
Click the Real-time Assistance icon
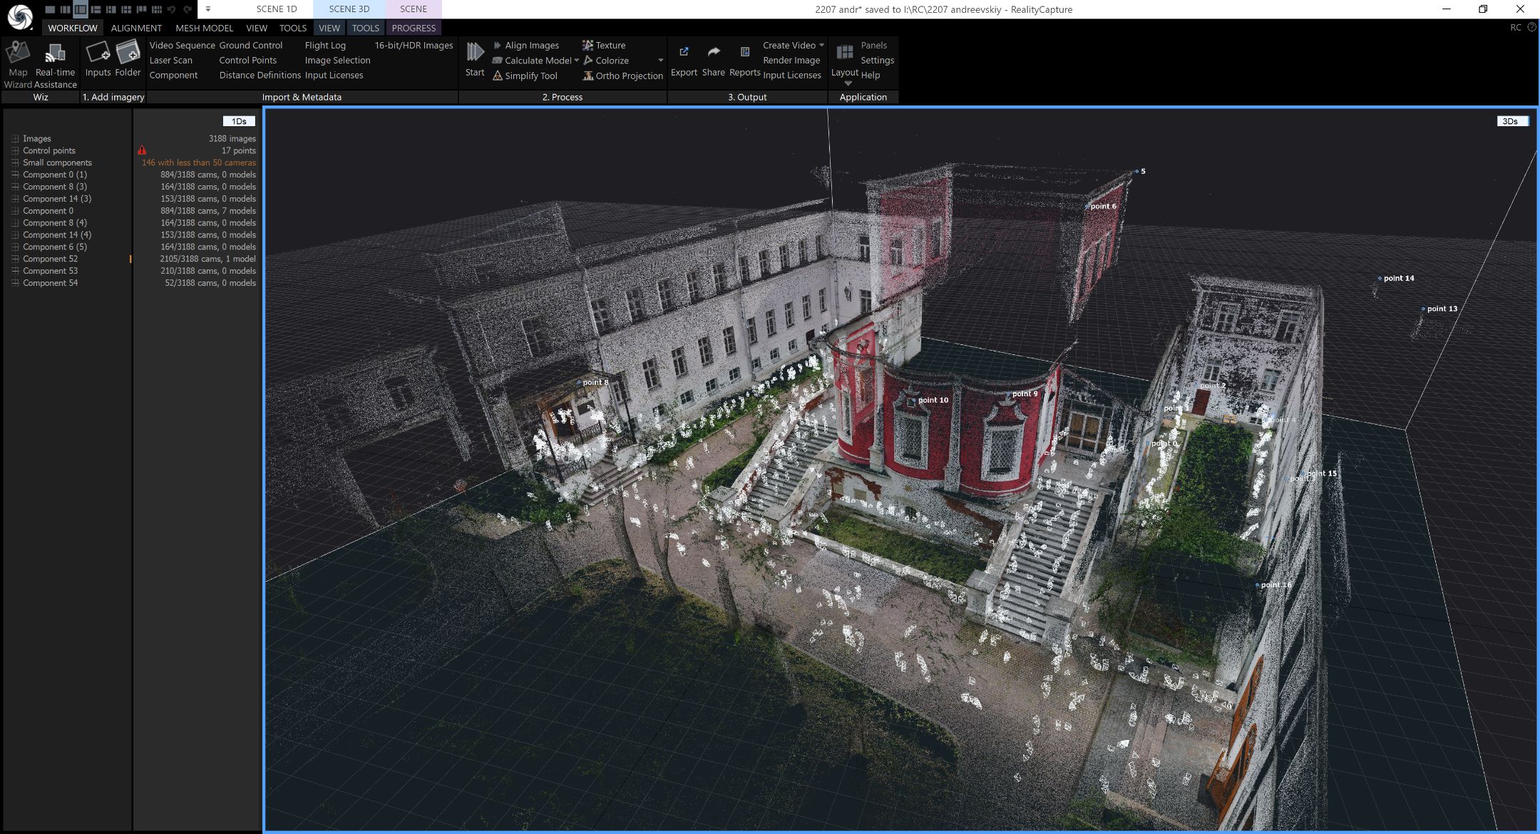[55, 53]
